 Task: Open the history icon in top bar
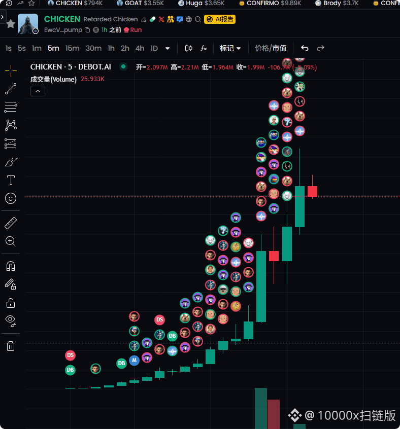tap(9, 3)
